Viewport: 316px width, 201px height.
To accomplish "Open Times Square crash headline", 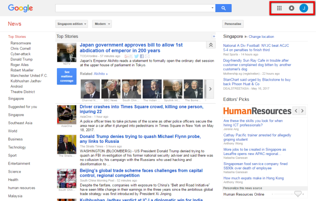I will pos(141,109).
